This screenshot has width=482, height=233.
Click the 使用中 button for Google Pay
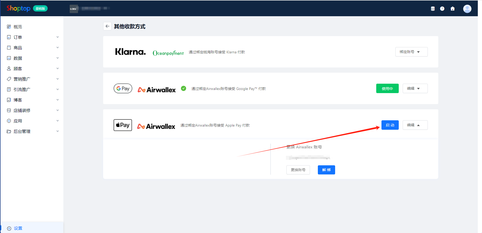(x=387, y=88)
